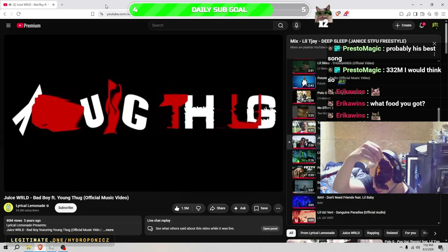Show next filter chips in related bar
Viewport: 448px width, 252px height.
[x=435, y=233]
